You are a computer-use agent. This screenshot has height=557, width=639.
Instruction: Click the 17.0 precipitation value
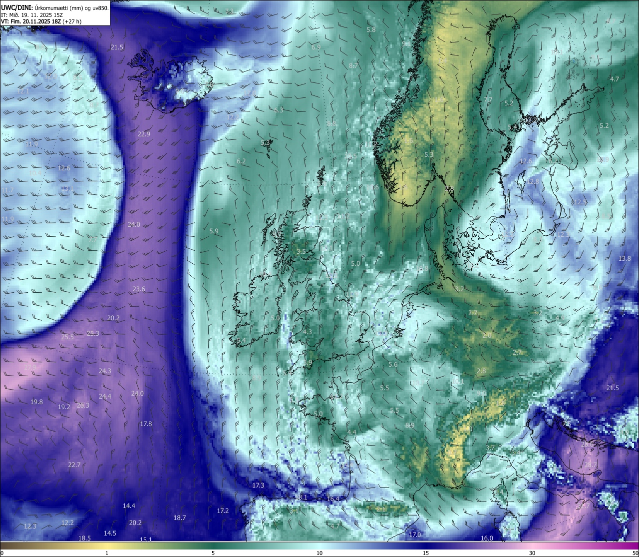pyautogui.click(x=415, y=535)
